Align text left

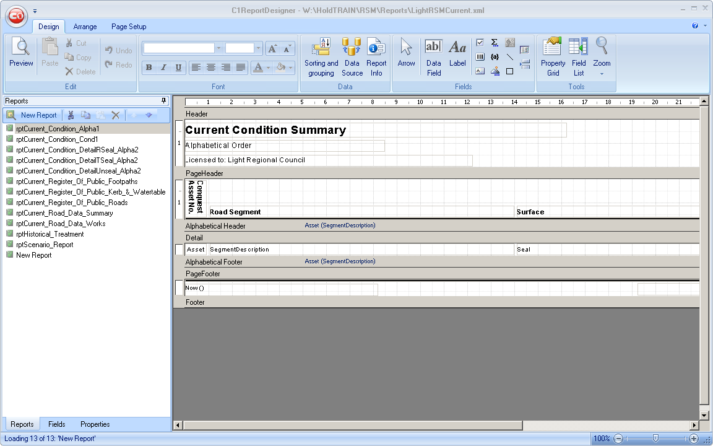tap(196, 68)
